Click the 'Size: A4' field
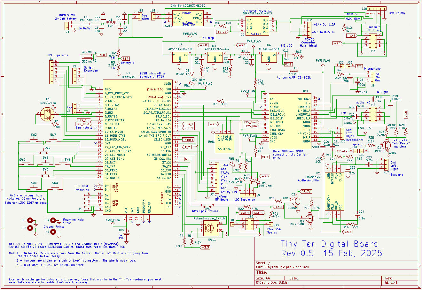This screenshot has width=422, height=290. point(263,278)
